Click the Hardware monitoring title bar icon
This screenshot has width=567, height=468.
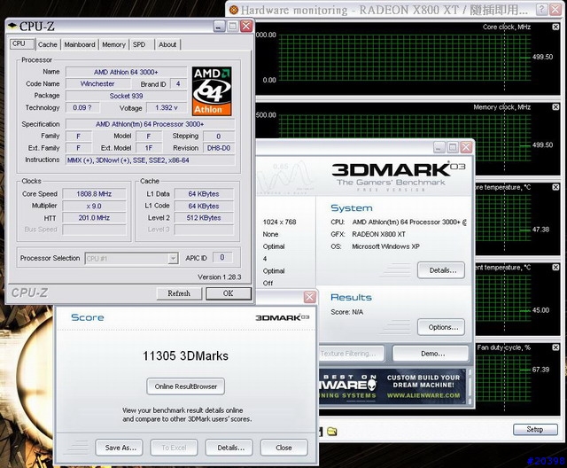point(234,10)
